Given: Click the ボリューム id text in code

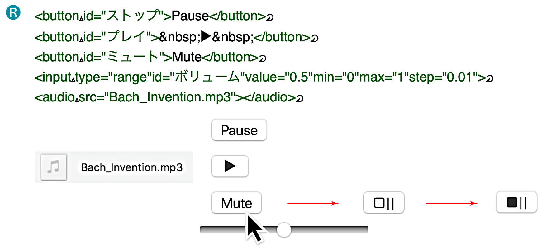Looking at the screenshot, I should click(207, 77).
